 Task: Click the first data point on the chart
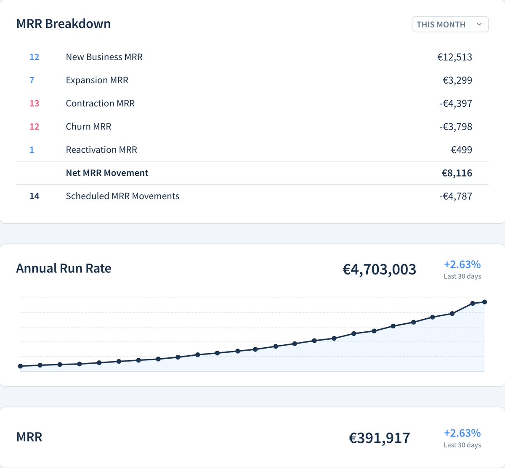(x=20, y=366)
